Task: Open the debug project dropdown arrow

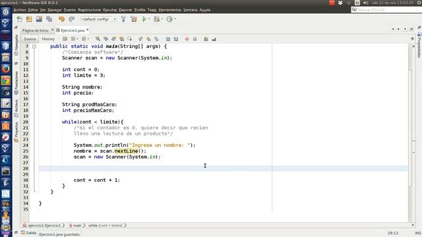Action: pos(162,19)
